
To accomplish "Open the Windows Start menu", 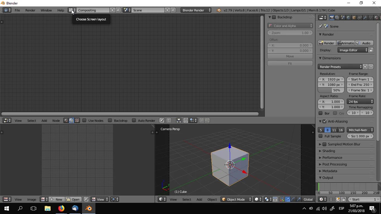I will pos(7,208).
